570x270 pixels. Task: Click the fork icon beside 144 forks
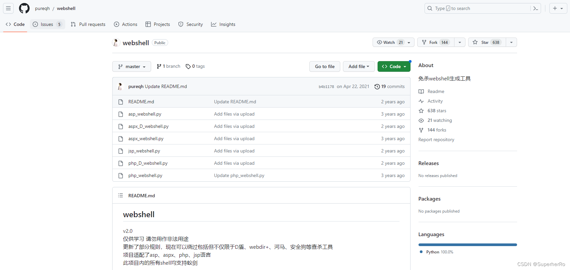pyautogui.click(x=421, y=130)
